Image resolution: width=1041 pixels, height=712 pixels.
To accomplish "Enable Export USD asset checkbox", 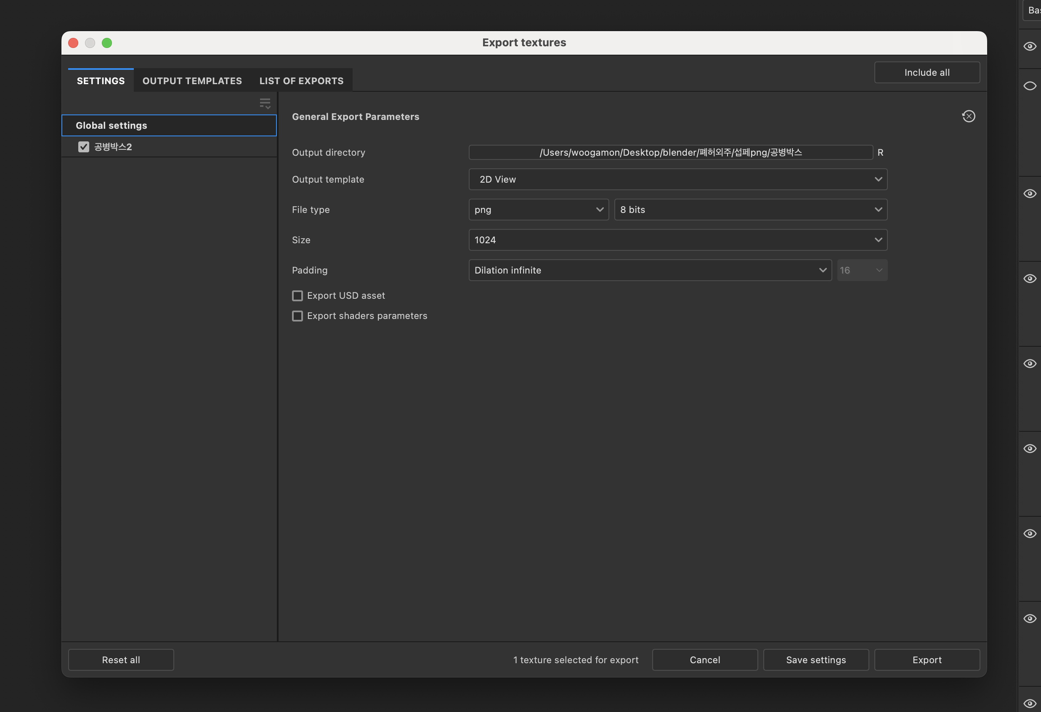I will point(297,296).
